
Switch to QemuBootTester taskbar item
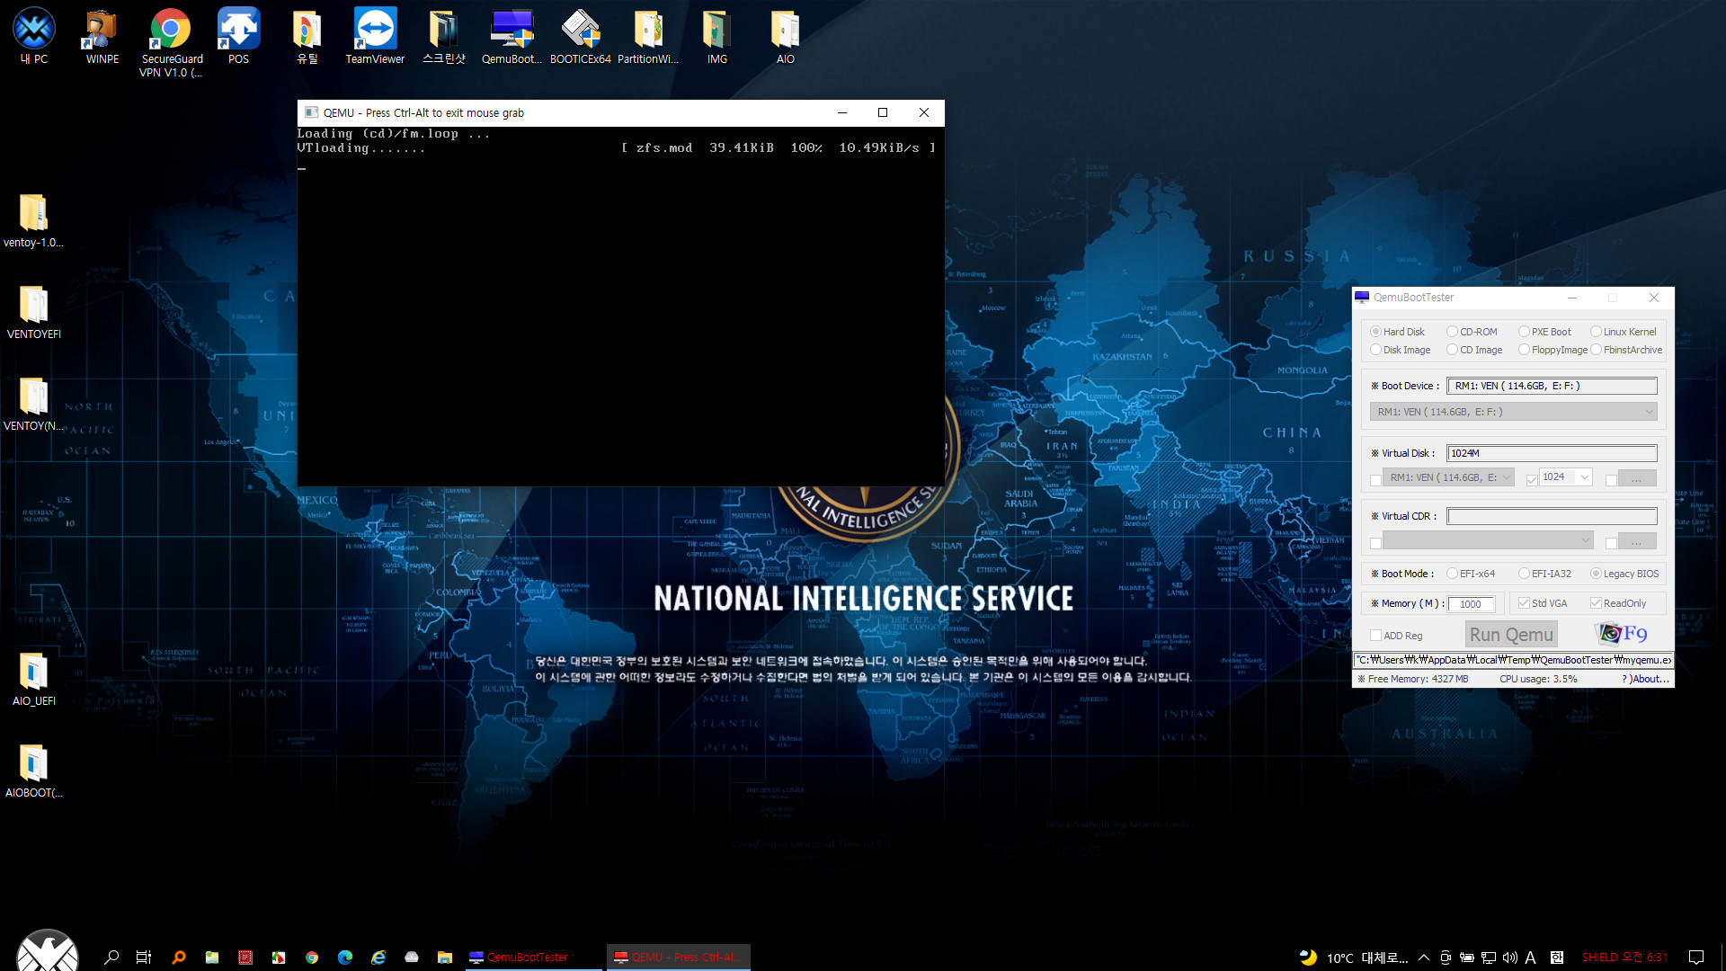click(533, 958)
